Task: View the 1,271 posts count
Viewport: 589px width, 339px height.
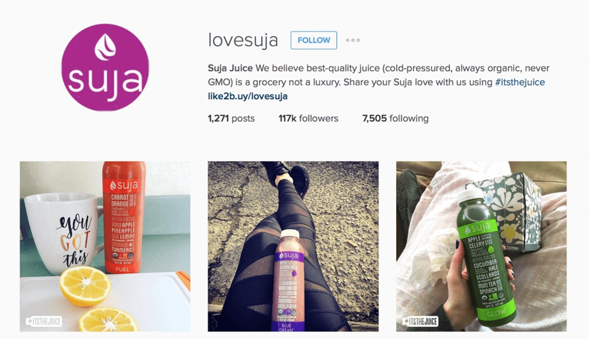Action: pyautogui.click(x=231, y=118)
